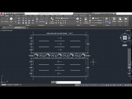Select the Line tool
This screenshot has height=99, width=132.
coord(2,20)
